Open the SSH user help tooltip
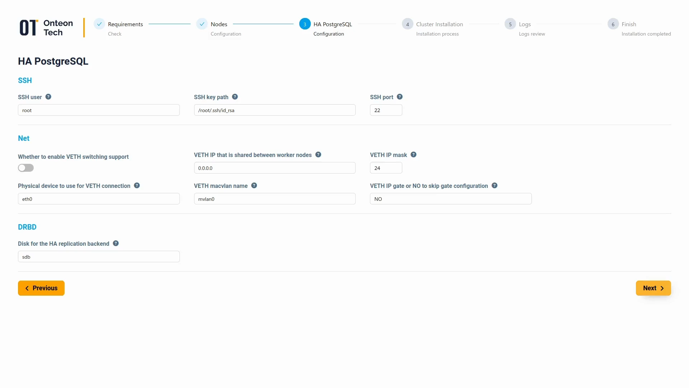Image resolution: width=689 pixels, height=388 pixels. coord(48,97)
